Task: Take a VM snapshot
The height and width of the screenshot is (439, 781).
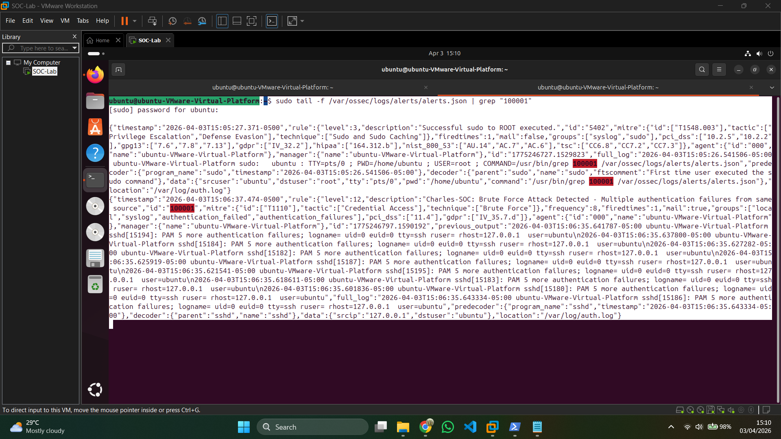Action: [172, 21]
